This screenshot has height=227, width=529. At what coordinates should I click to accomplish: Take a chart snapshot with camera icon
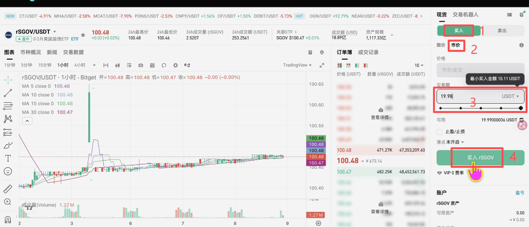pyautogui.click(x=141, y=65)
